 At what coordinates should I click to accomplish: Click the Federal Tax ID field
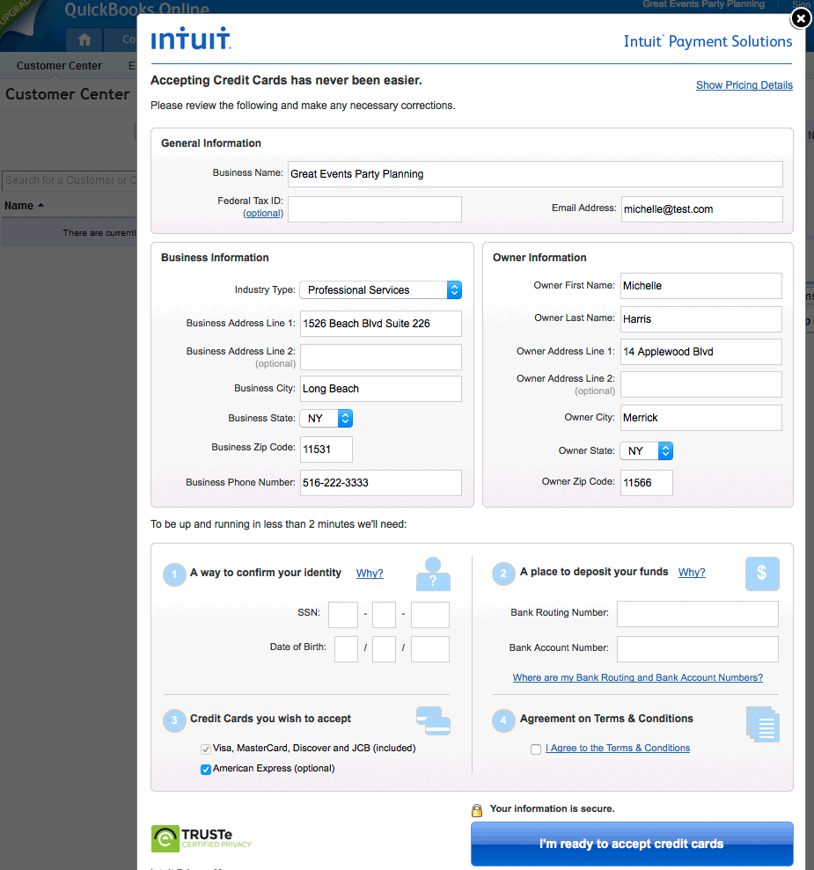(375, 209)
